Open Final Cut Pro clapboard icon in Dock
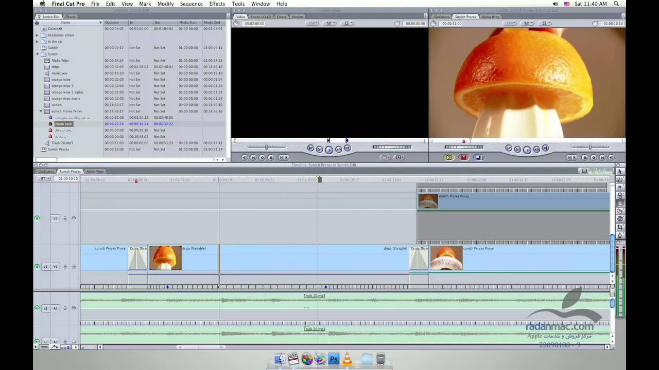The width and height of the screenshot is (659, 370). pos(293,359)
